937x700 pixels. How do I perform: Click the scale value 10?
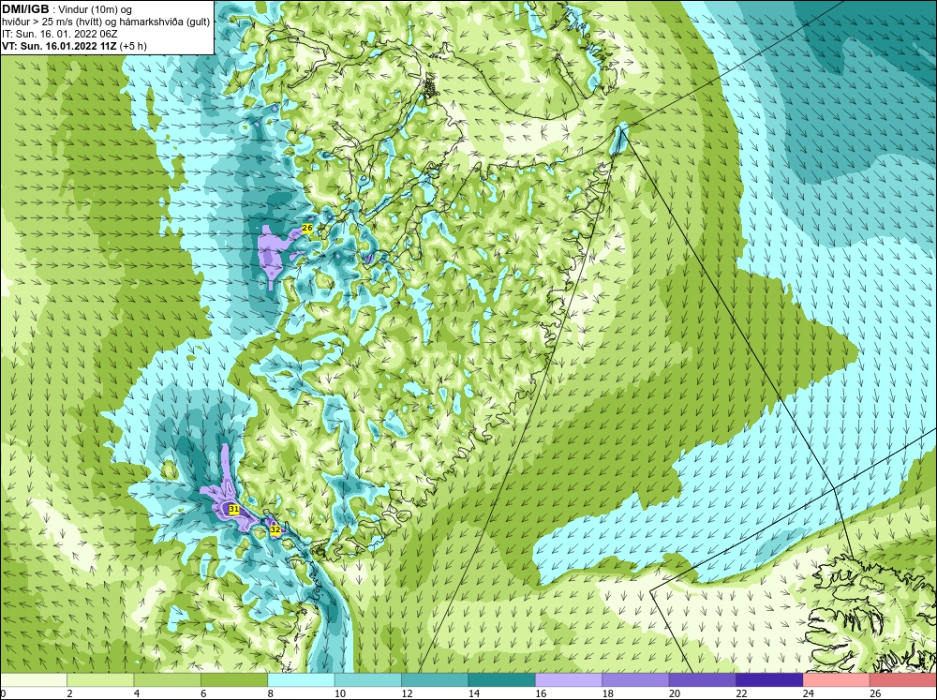point(340,693)
